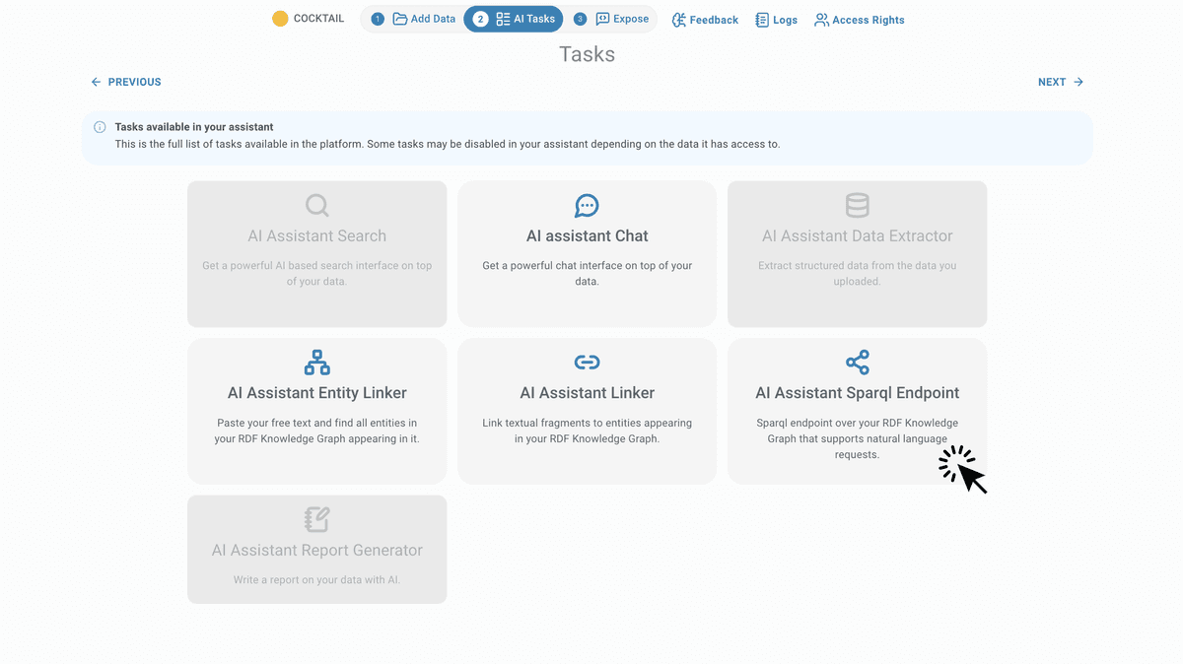1183x664 pixels.
Task: Click 'Paste your free text' description text
Action: [317, 431]
